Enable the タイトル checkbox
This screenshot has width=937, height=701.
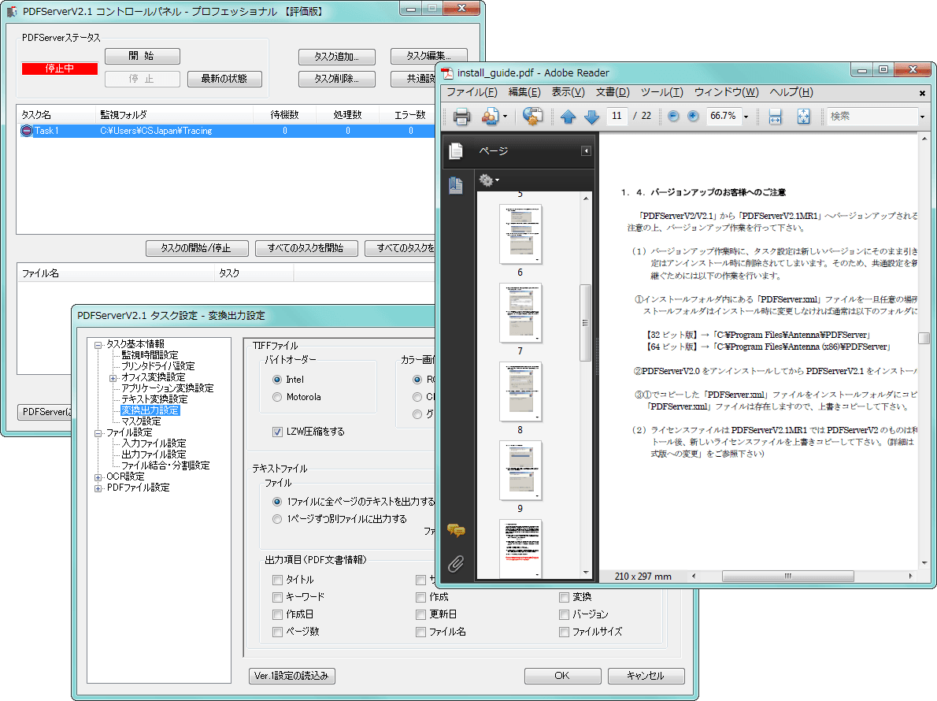[277, 580]
